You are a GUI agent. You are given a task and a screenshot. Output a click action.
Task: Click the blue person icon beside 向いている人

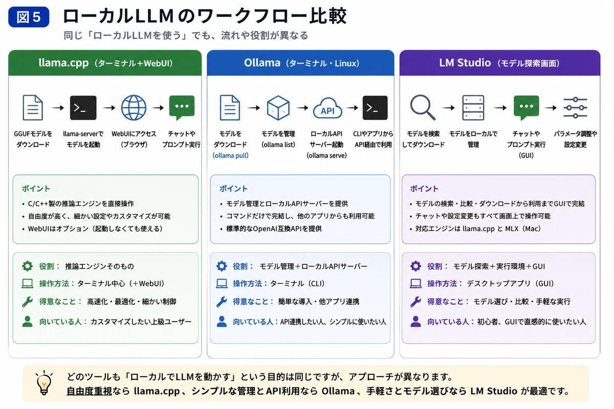pyautogui.click(x=222, y=321)
